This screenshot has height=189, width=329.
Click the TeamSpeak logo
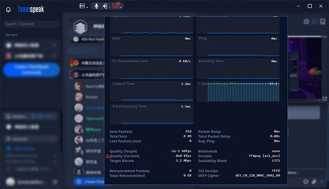click(31, 10)
